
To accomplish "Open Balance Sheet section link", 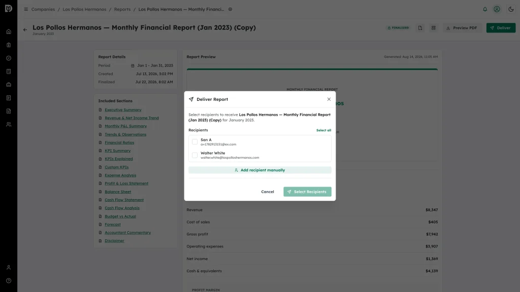I will (118, 191).
